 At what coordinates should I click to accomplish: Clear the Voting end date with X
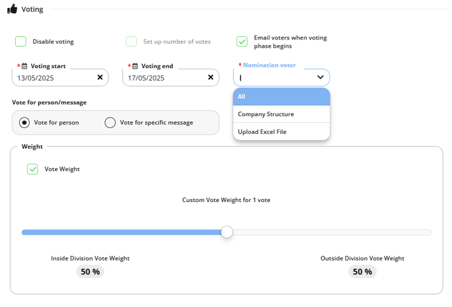click(211, 77)
